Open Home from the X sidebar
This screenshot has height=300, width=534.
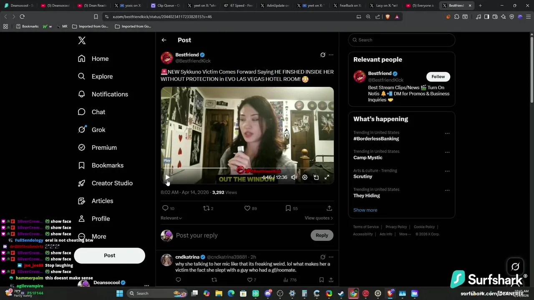(93, 59)
